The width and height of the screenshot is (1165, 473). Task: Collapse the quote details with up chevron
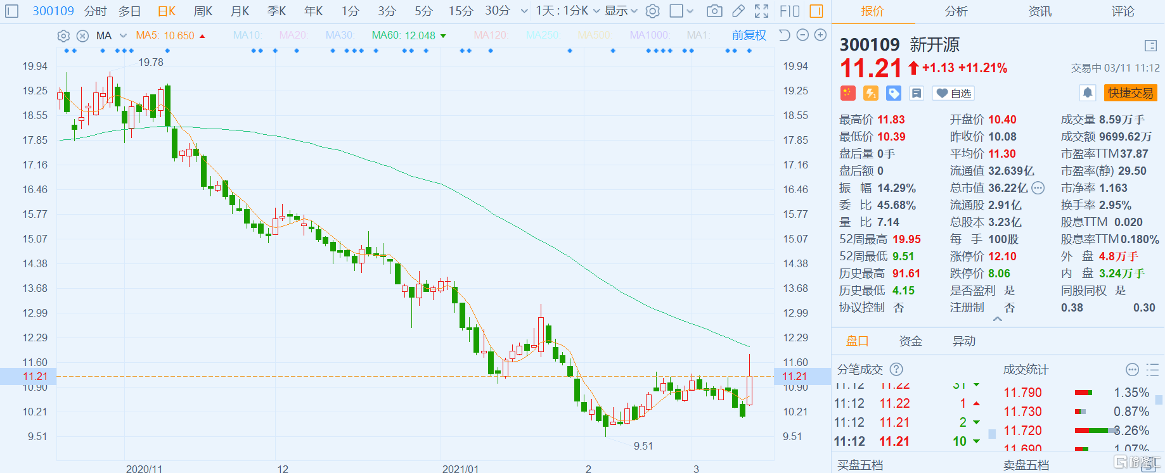pos(998,319)
